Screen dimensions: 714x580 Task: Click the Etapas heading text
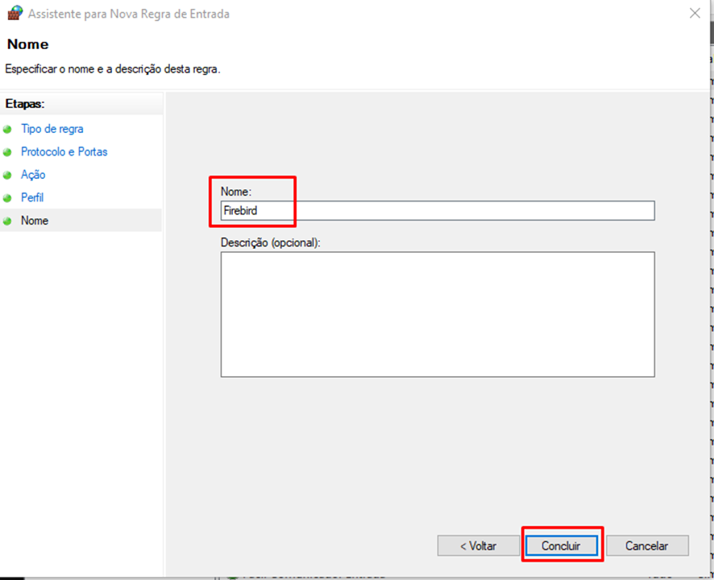25,104
